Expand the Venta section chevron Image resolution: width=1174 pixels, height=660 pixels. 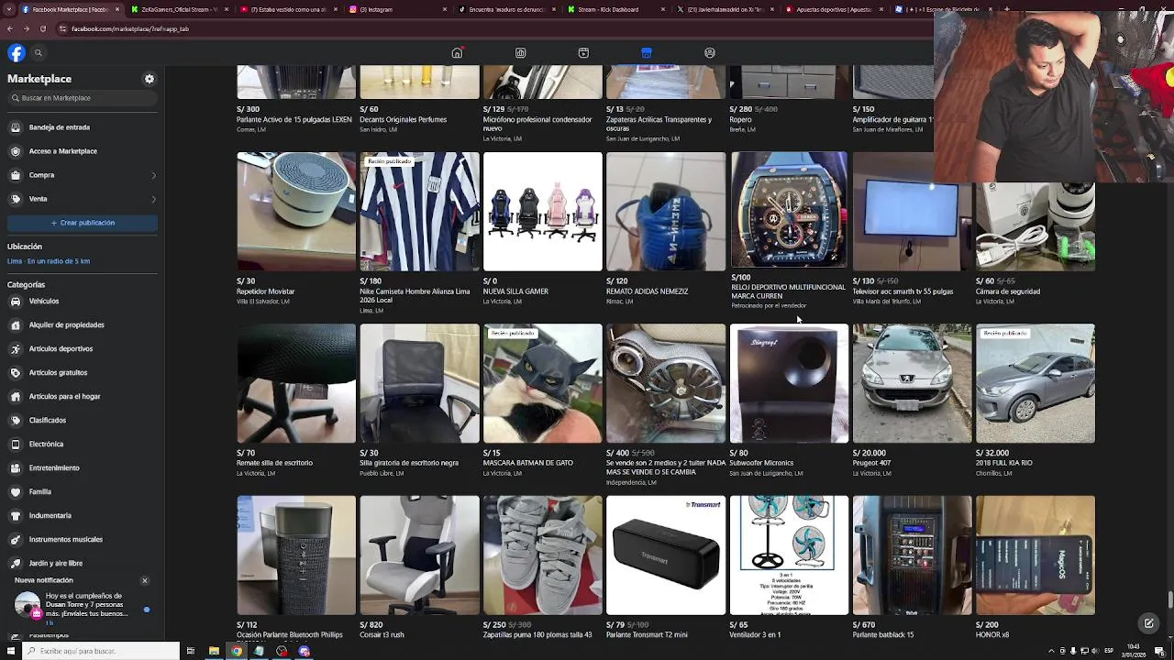tap(153, 199)
